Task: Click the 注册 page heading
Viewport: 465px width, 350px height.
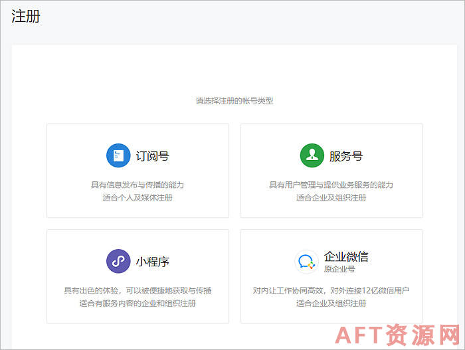Action: (25, 17)
